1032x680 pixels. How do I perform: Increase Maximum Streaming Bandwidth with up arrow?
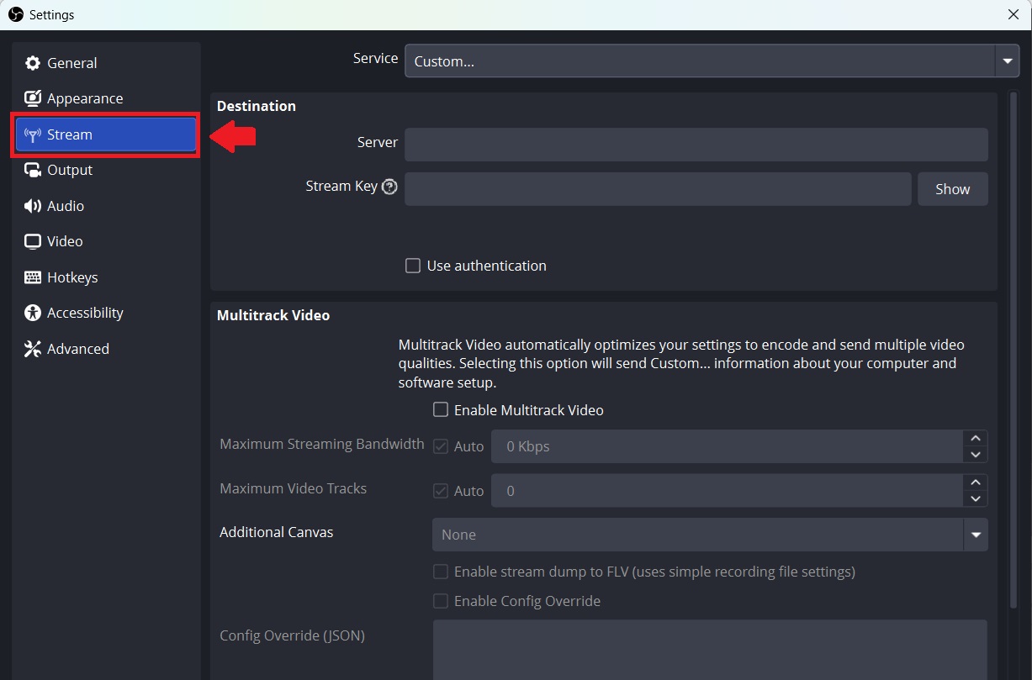point(975,438)
